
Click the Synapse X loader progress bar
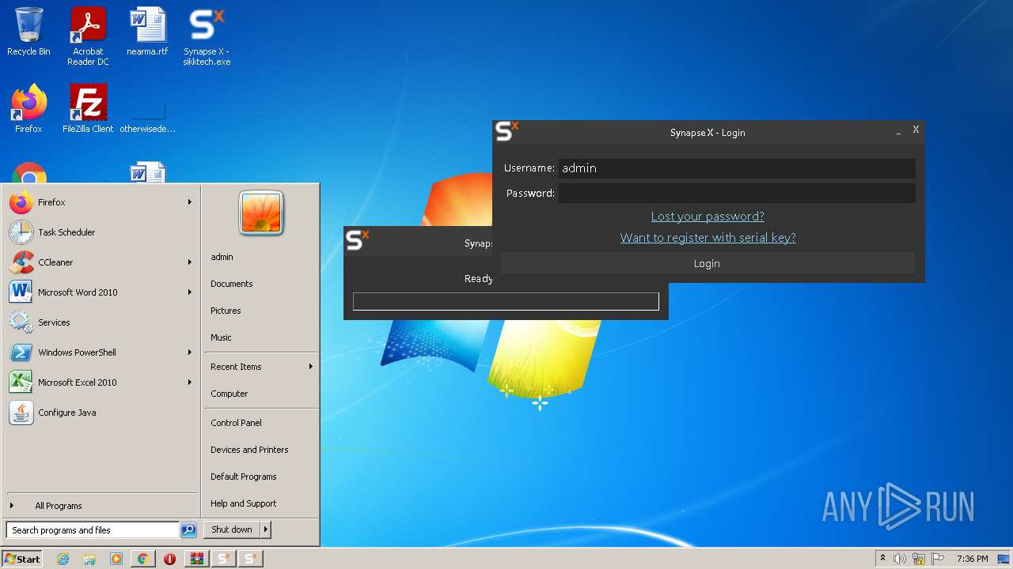506,301
